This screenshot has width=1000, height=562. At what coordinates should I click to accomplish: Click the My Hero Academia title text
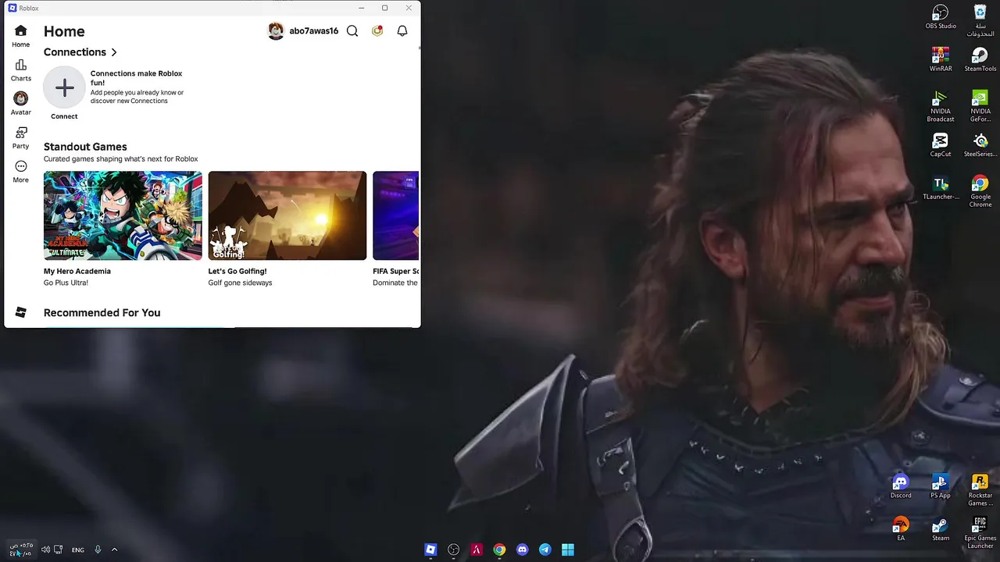point(77,271)
